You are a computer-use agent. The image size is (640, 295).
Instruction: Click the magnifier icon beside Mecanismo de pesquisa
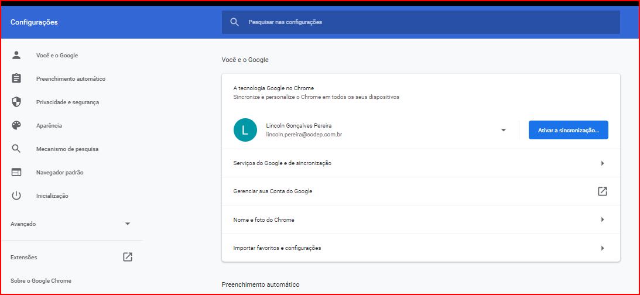tap(16, 149)
